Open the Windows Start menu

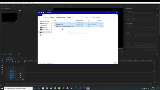coord(2,88)
